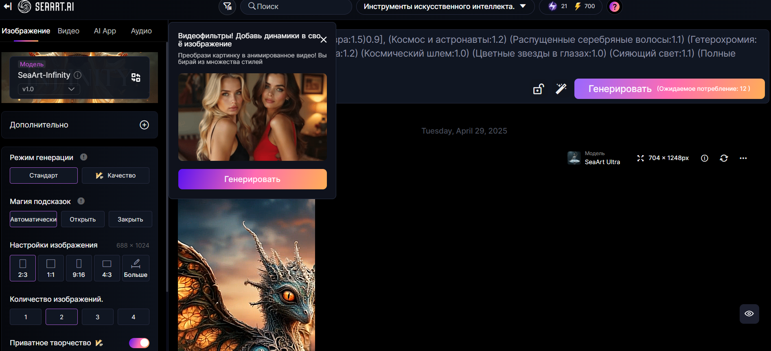Set image count to 4
Image resolution: width=771 pixels, height=351 pixels.
(134, 317)
